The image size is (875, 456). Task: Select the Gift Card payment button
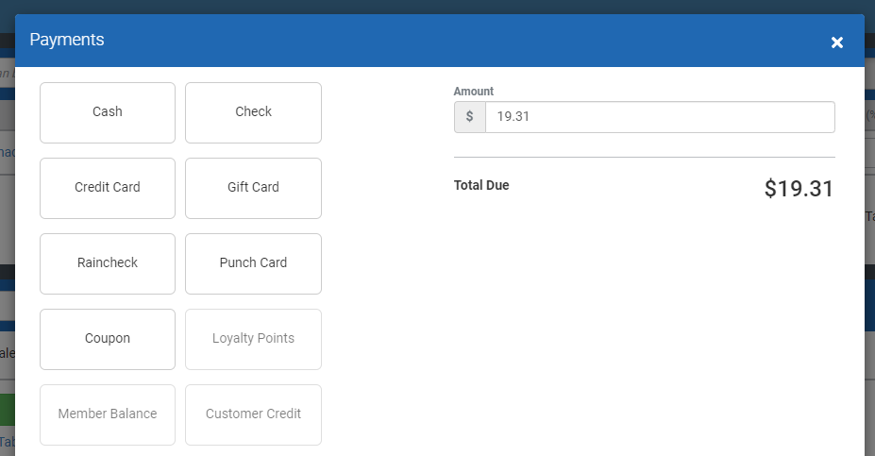(x=253, y=188)
